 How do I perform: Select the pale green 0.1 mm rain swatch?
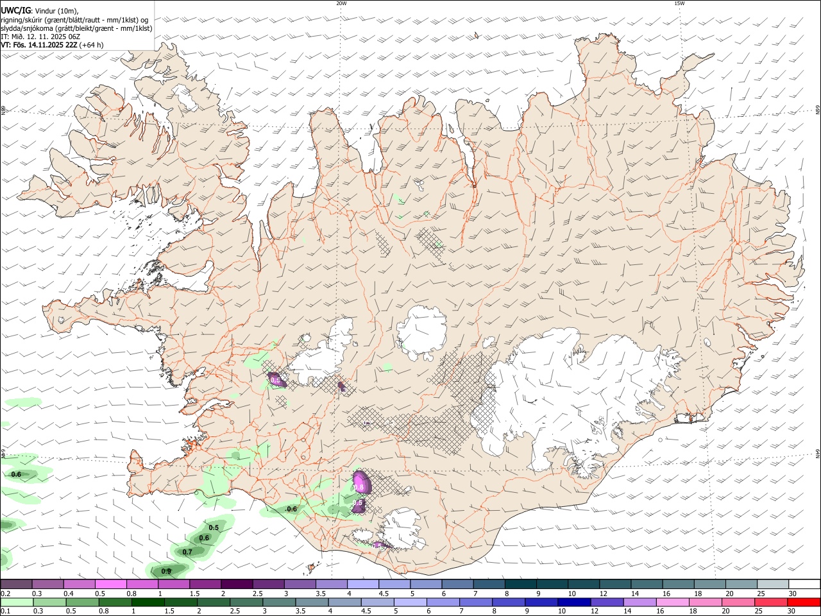16,602
